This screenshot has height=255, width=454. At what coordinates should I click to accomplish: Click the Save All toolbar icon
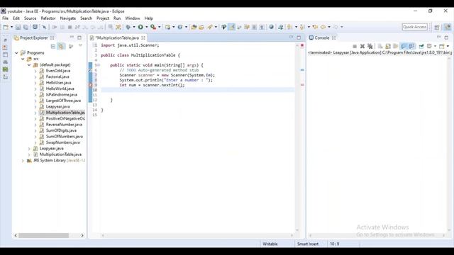[x=26, y=27]
